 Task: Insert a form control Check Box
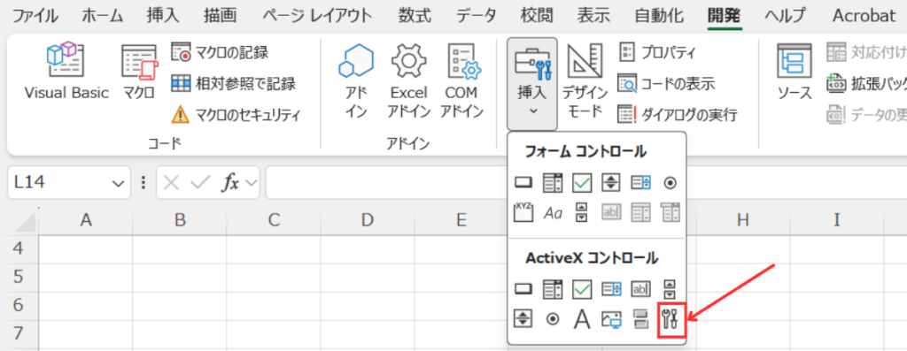pyautogui.click(x=582, y=183)
